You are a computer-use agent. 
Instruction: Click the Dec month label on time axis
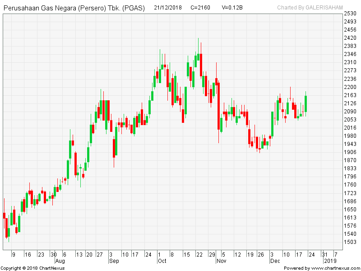click(274, 261)
